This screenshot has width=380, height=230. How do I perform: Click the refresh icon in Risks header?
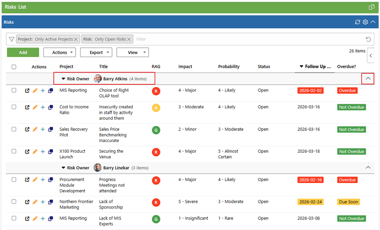click(357, 22)
